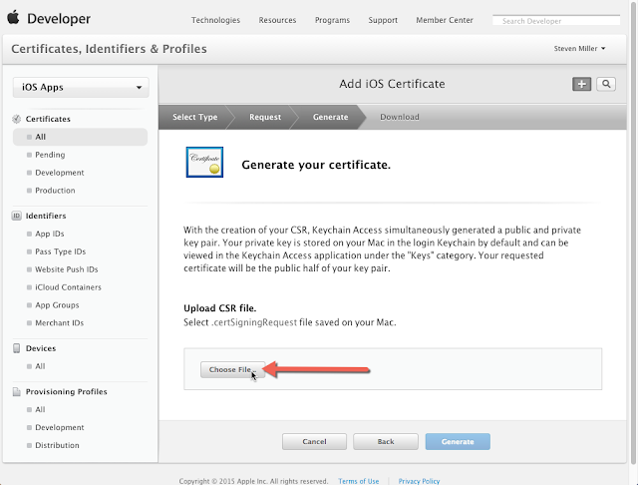Select the Generate step
Screen dimensions: 638x485
coord(330,117)
